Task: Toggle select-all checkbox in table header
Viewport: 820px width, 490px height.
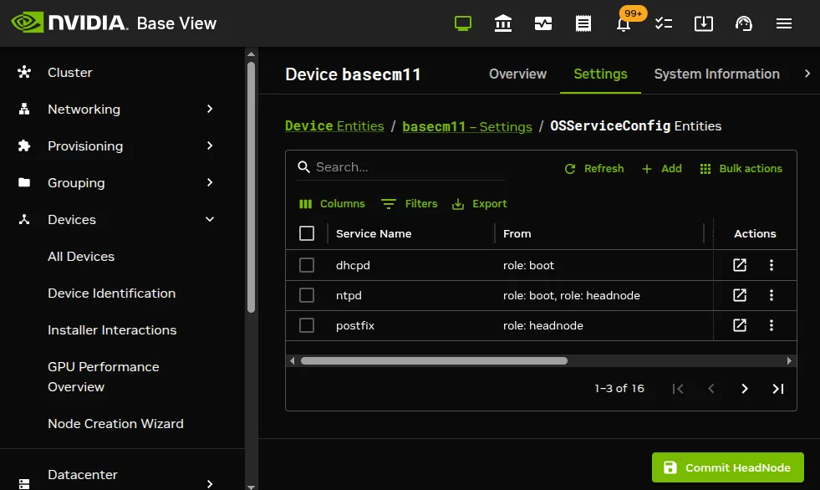Action: [307, 233]
